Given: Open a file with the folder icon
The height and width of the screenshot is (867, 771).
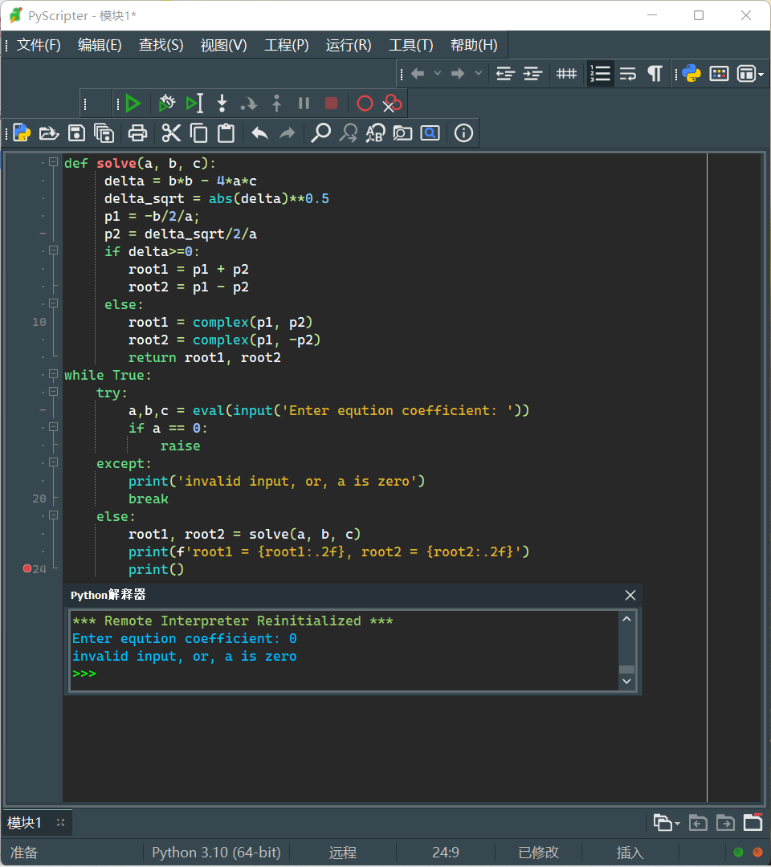Looking at the screenshot, I should click(49, 133).
